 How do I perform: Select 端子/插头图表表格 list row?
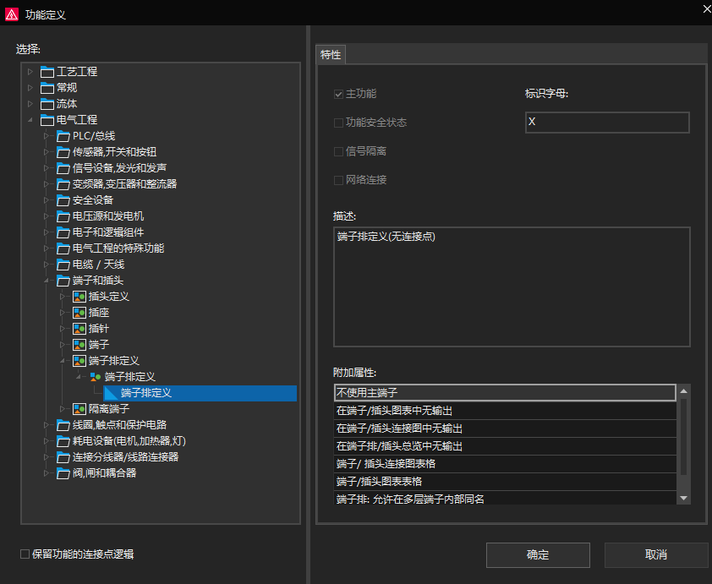click(505, 482)
